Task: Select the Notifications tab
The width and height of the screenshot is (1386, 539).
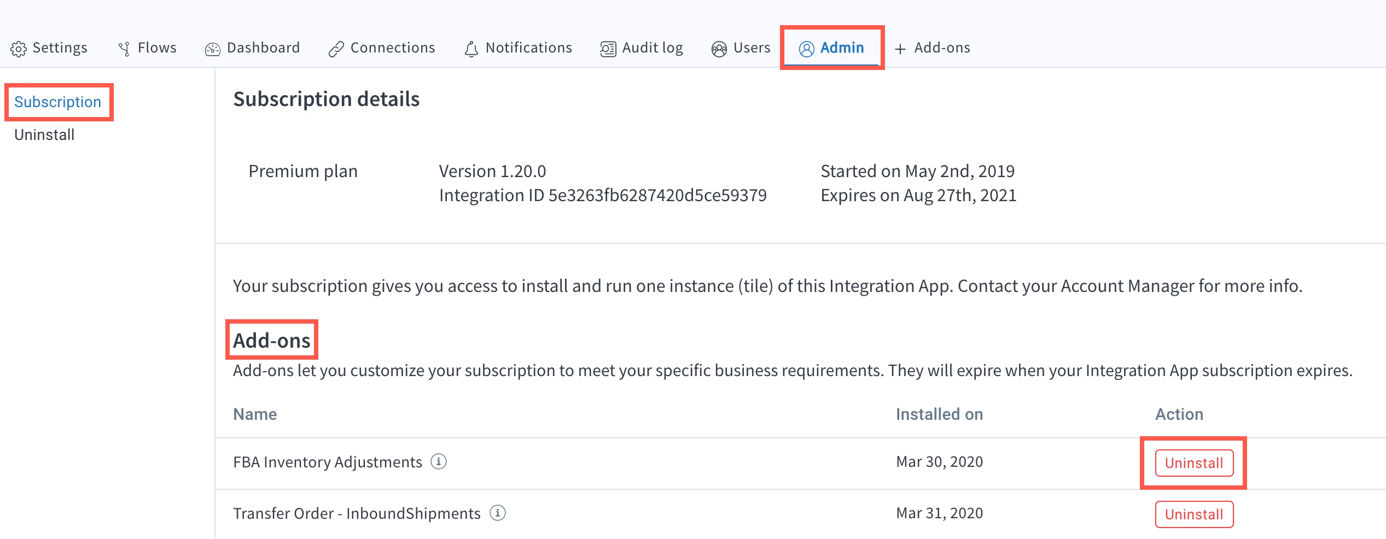Action: tap(518, 48)
